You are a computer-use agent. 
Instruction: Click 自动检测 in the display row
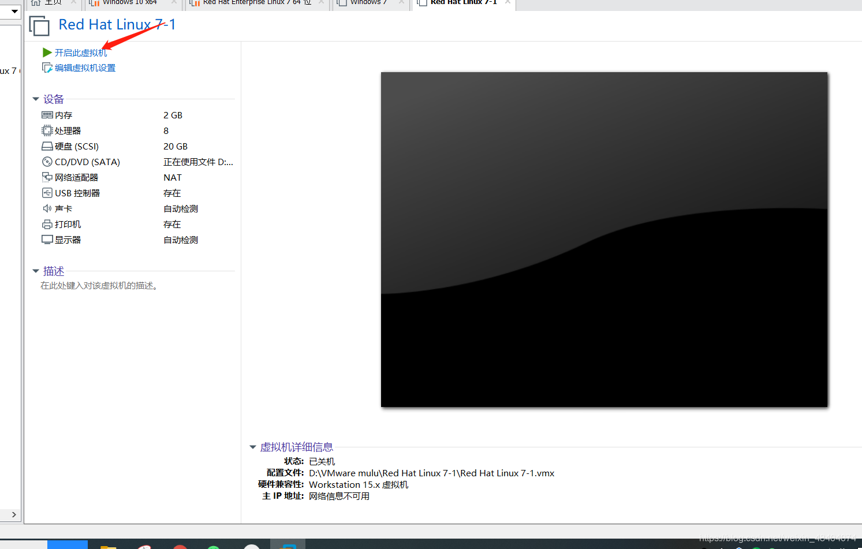[x=181, y=240]
